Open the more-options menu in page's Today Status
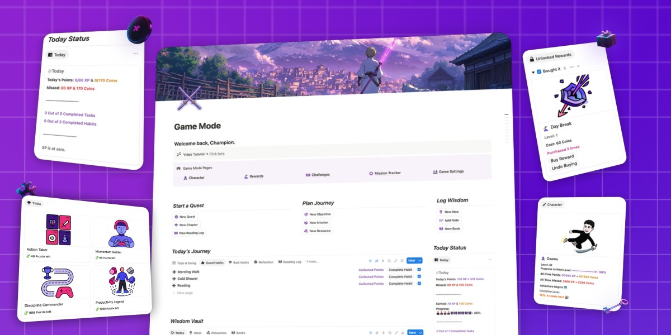Viewport: 671px width, 335px height. [490, 260]
